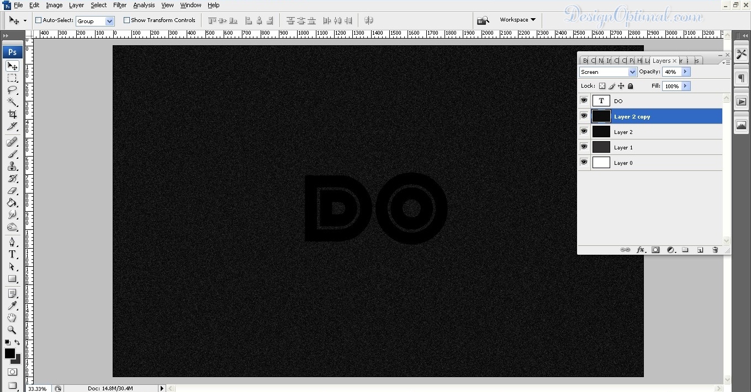Open Adobe Bridge from options bar
Image resolution: width=751 pixels, height=392 pixels.
pyautogui.click(x=483, y=20)
